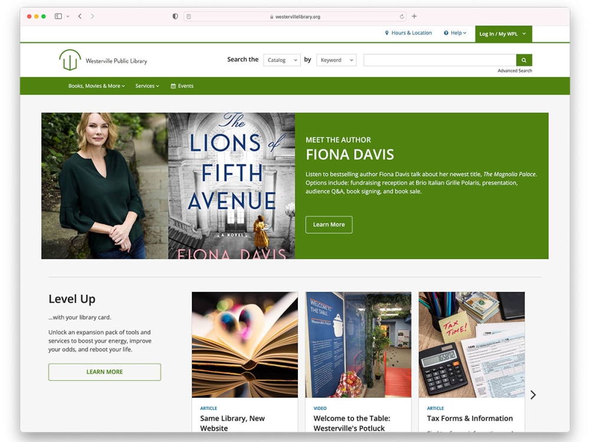Image resolution: width=590 pixels, height=442 pixels.
Task: Click the 'Search the' label
Action: coord(242,60)
